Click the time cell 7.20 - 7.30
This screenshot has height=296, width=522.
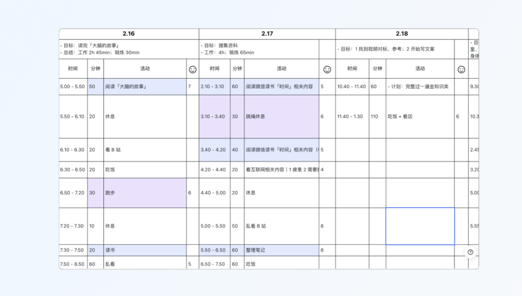(x=73, y=226)
